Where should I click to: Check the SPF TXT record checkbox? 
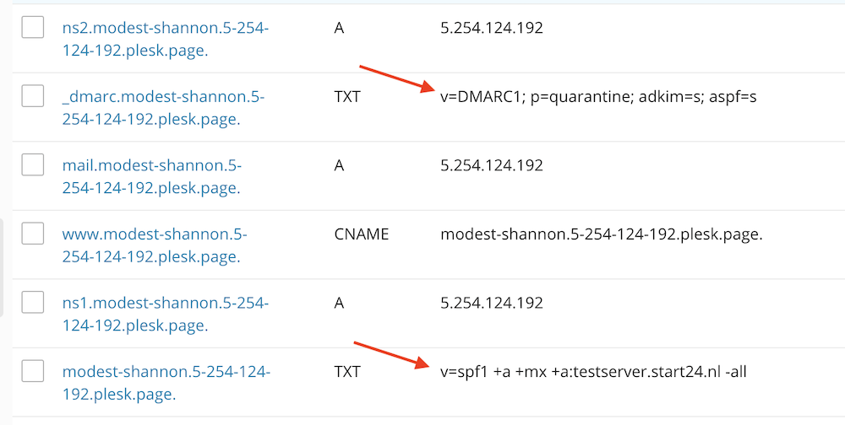33,370
